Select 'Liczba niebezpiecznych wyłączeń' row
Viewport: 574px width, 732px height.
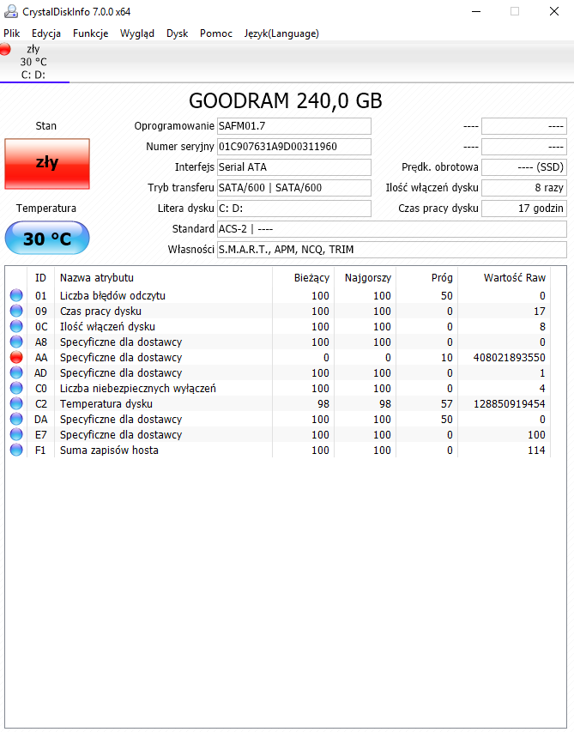(x=278, y=388)
